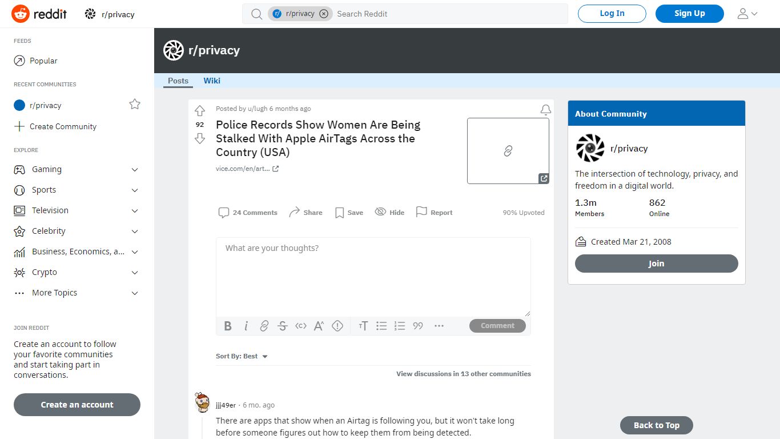
Task: Downvote the AirTags post
Action: coord(200,138)
